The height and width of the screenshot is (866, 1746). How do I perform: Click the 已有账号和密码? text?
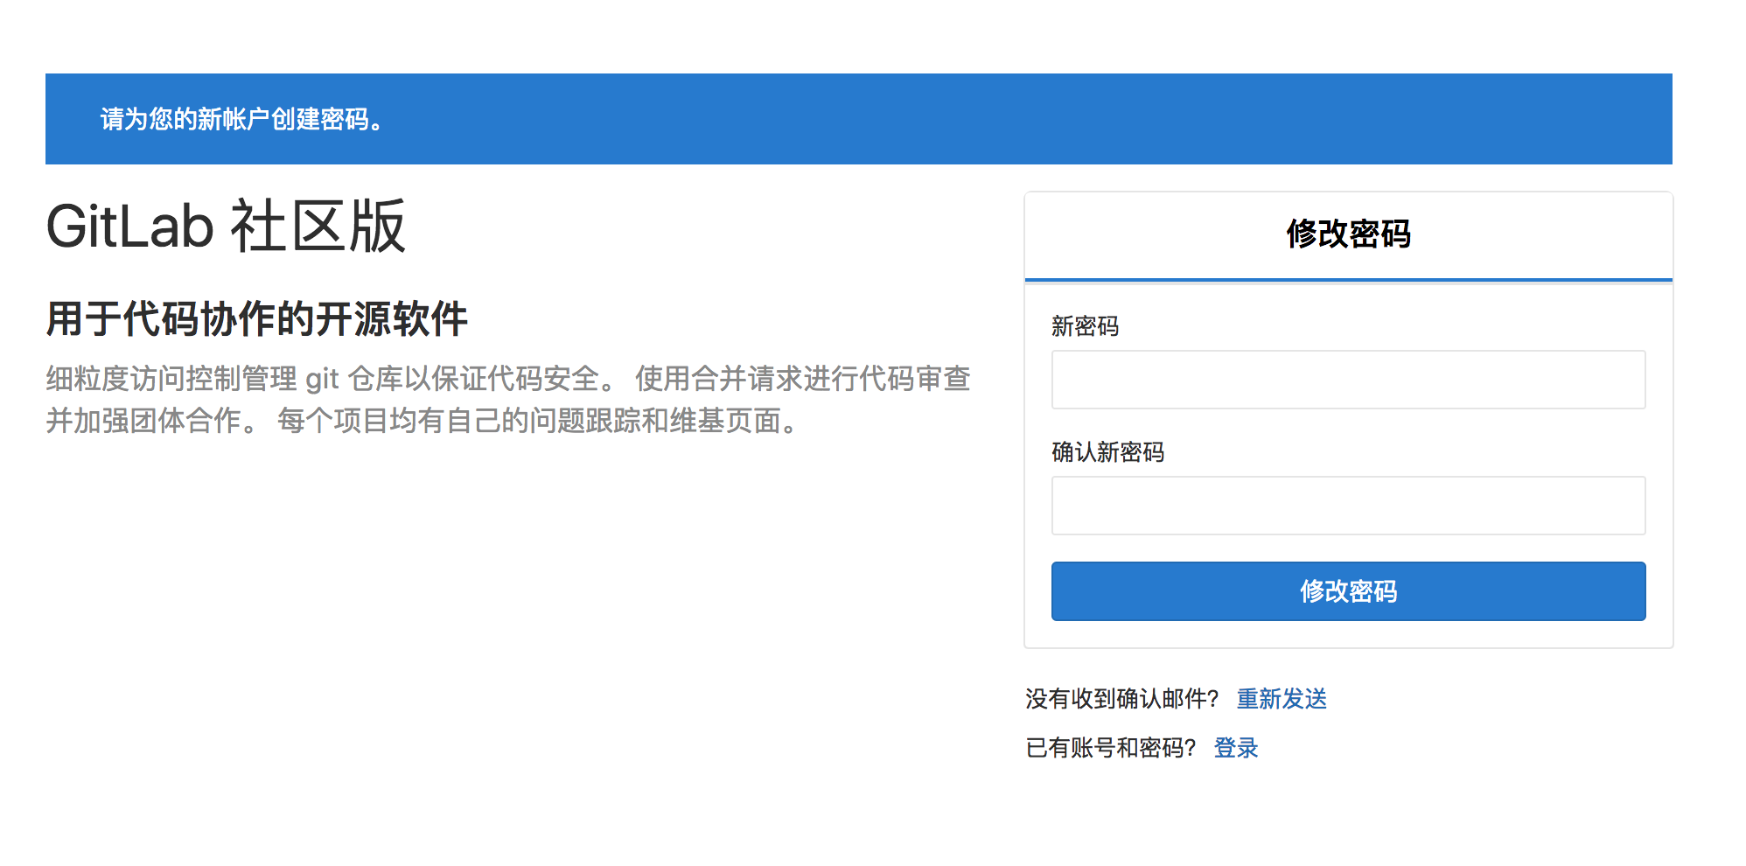(x=1111, y=748)
